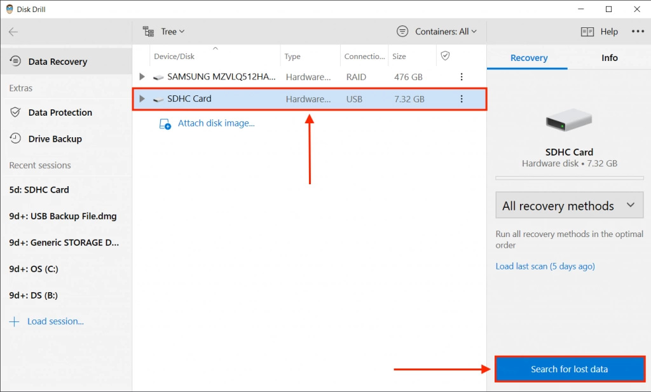Click the Drive Backup clock icon
The image size is (651, 392).
15,139
